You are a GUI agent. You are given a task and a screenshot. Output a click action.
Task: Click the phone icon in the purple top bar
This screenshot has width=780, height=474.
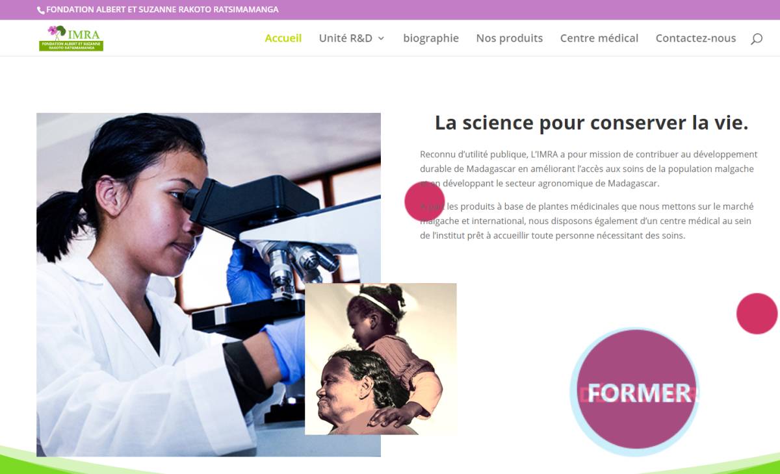[x=41, y=10]
